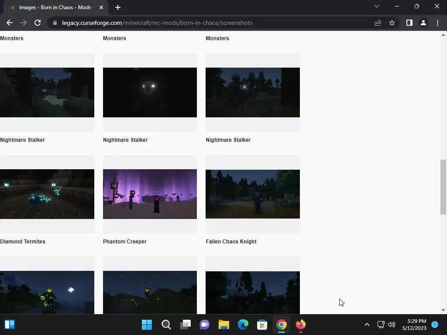Launch the Chat app from taskbar
447x335 pixels.
click(x=204, y=325)
